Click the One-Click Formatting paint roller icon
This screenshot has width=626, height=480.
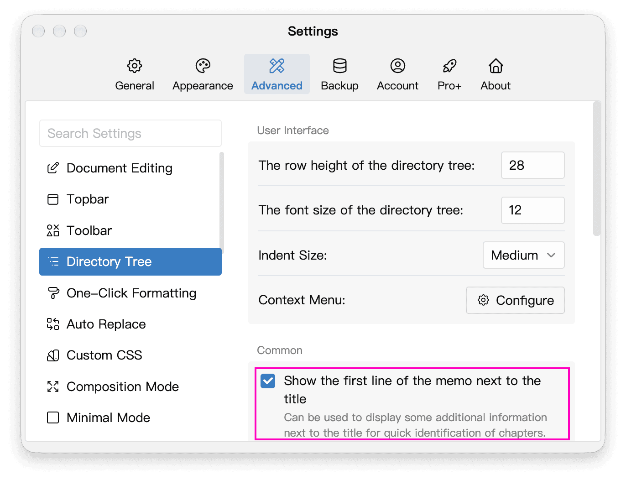(x=53, y=293)
